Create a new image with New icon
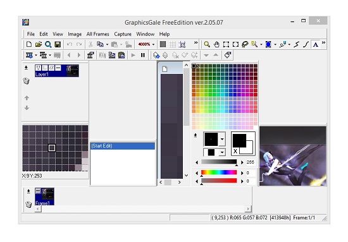The height and width of the screenshot is (242, 348). (x=29, y=44)
